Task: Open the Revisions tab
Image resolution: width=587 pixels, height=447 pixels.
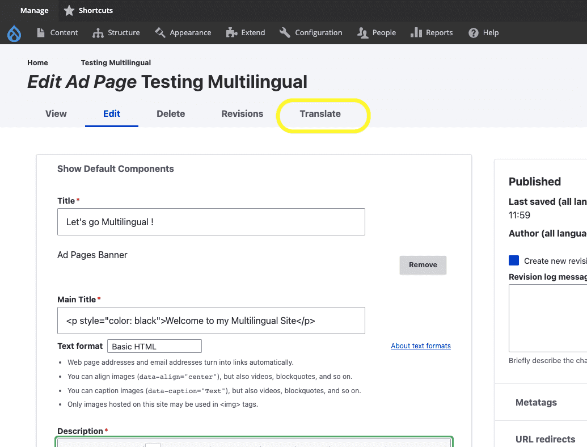Action: click(242, 114)
